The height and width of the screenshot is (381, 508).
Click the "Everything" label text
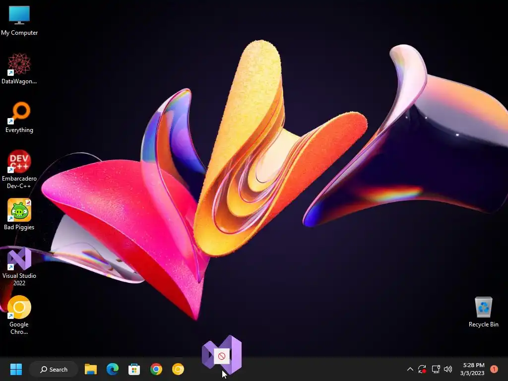point(19,130)
